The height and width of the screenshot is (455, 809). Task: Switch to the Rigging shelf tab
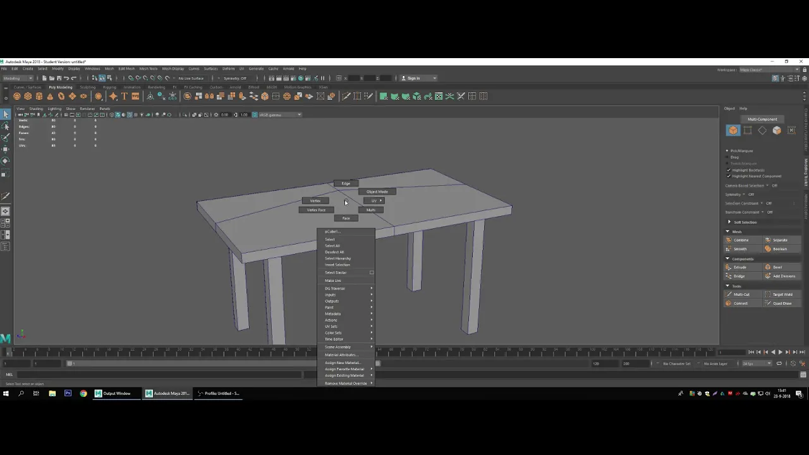coord(109,87)
